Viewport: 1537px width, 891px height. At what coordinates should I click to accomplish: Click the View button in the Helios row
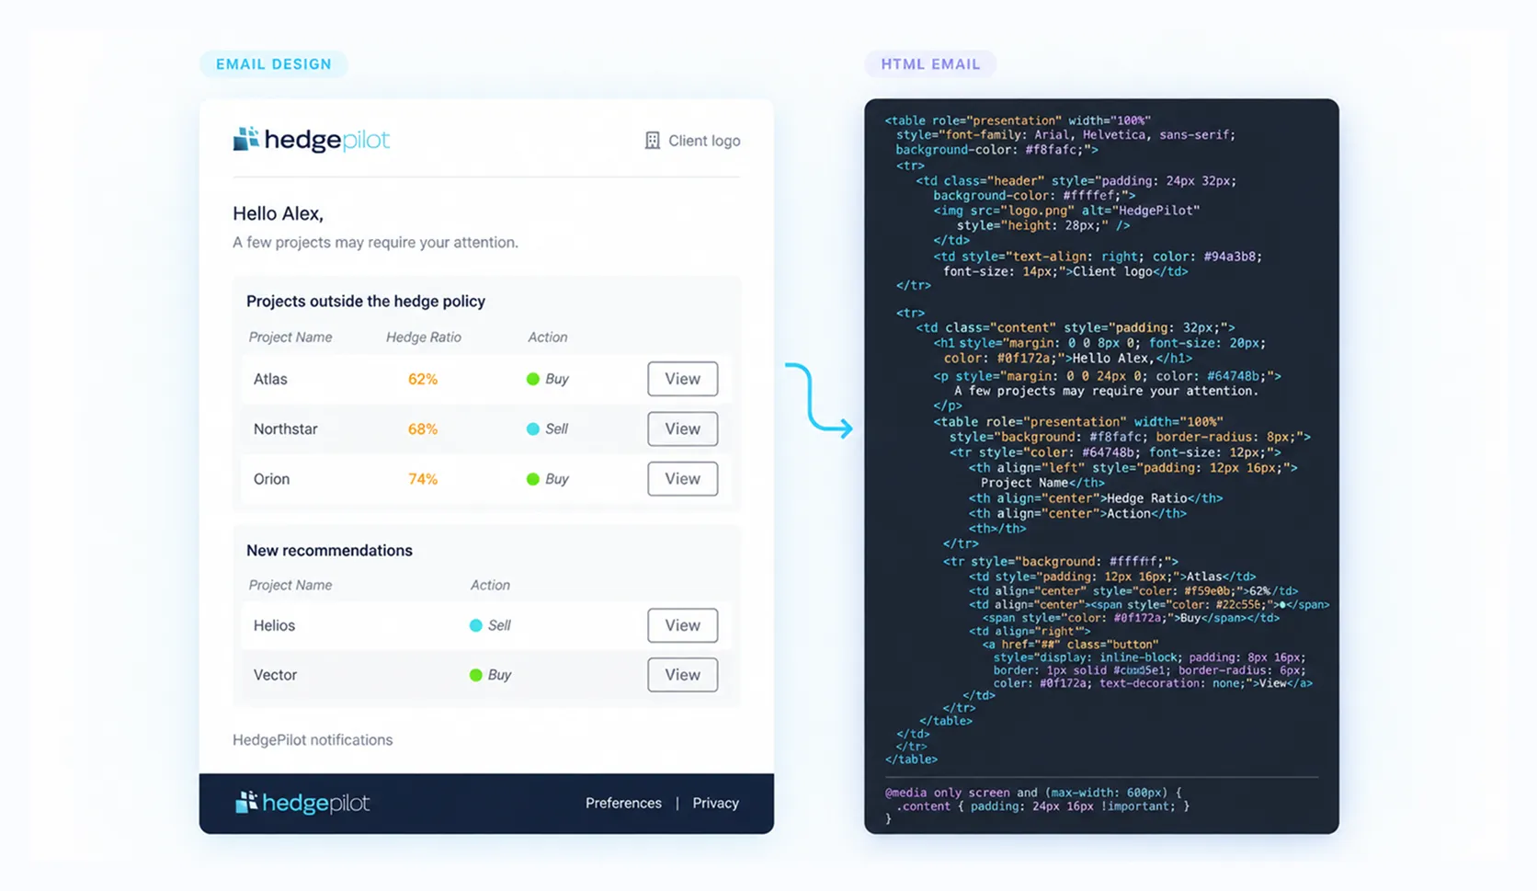coord(682,625)
